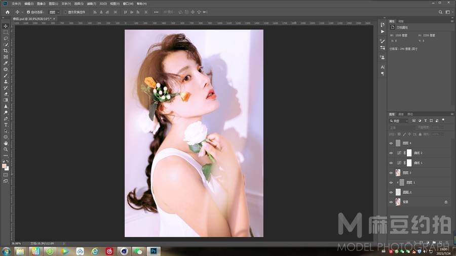Image resolution: width=456 pixels, height=256 pixels.
Task: Hide the 曲线 2 layer eye icon
Action: pos(391,153)
